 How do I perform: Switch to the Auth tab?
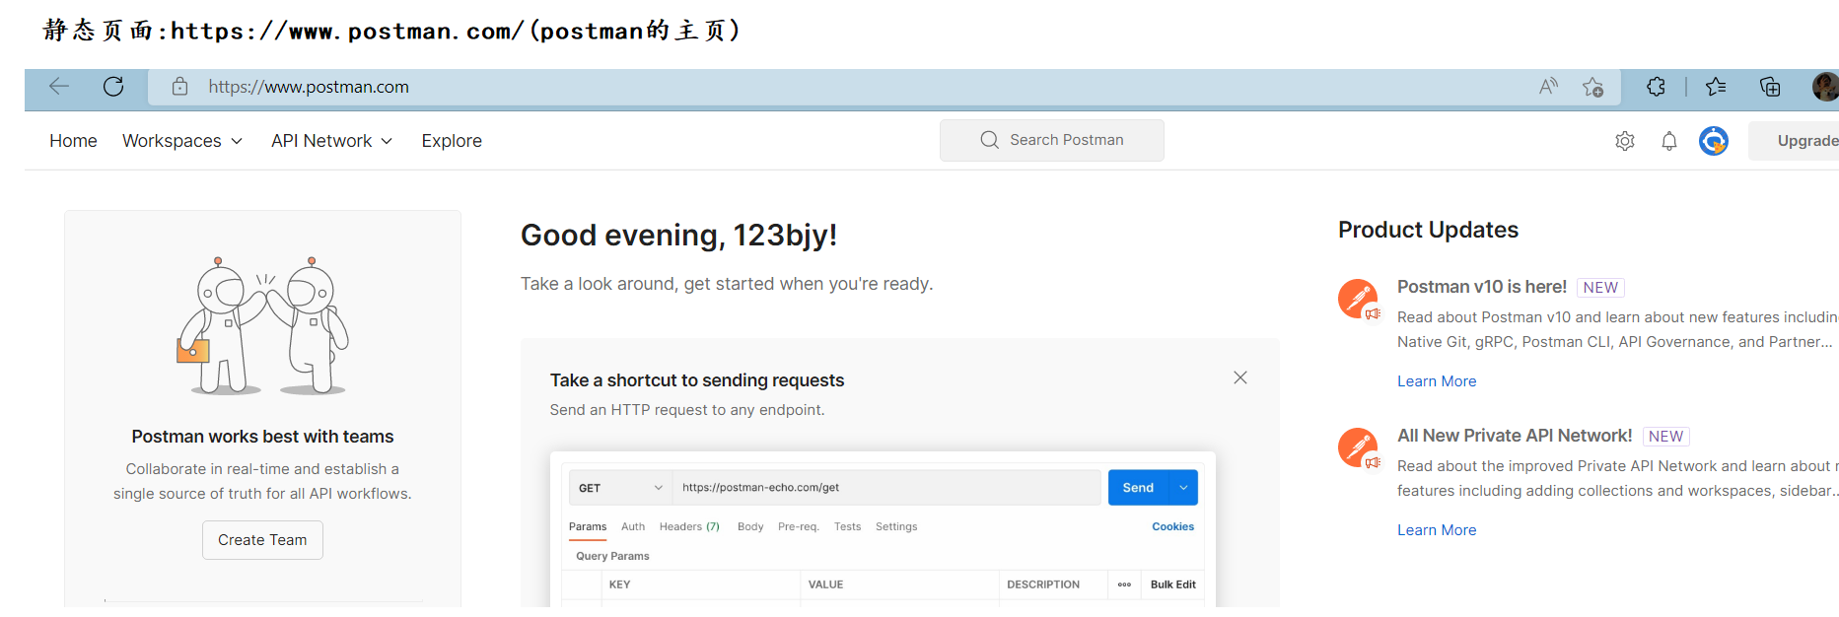pos(633,527)
